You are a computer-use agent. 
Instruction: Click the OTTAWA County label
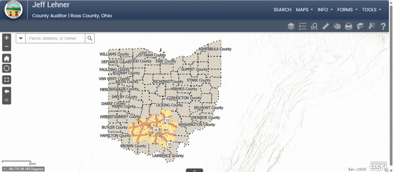152,55
